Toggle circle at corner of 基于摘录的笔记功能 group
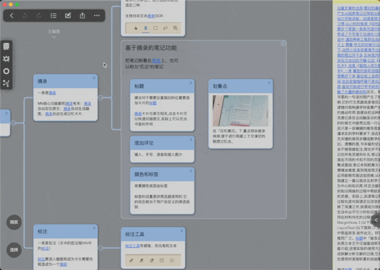 click(x=283, y=43)
